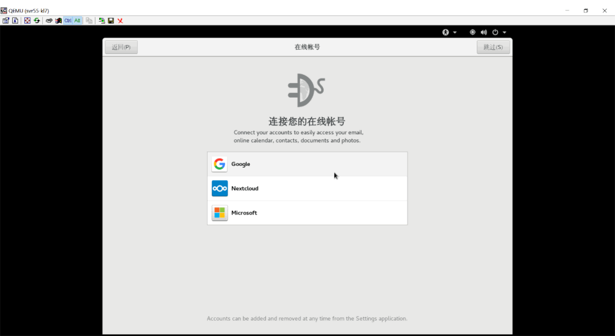The image size is (615, 336).
Task: Send Ctrl+Alt+Del icon in toolbar
Action: tap(49, 20)
